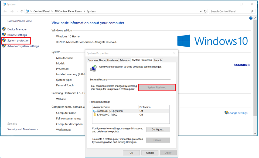This screenshot has height=158, width=259.
Task: Click the scroll up arrow in System window
Action: [x=255, y=18]
